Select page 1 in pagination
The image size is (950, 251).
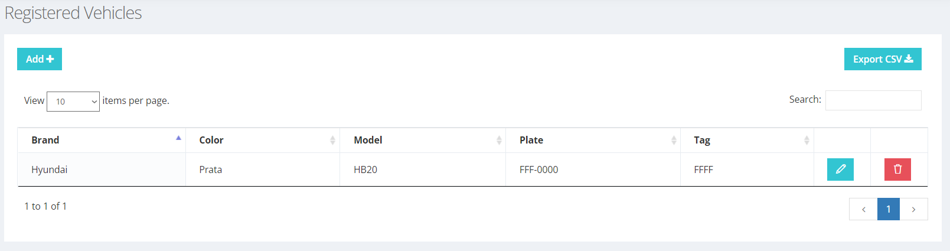pos(889,209)
